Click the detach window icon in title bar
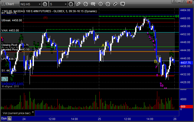This screenshot has width=194, height=122. pos(174,2)
